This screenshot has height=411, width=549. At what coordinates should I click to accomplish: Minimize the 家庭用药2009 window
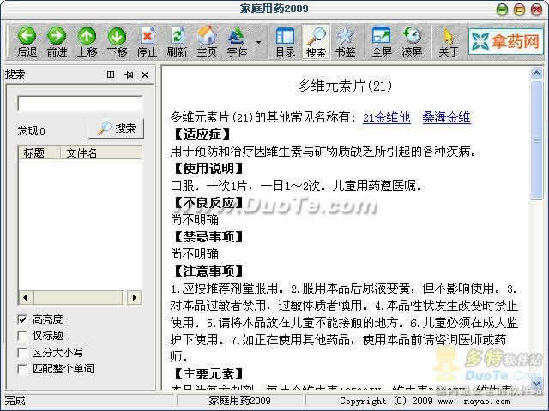502,9
